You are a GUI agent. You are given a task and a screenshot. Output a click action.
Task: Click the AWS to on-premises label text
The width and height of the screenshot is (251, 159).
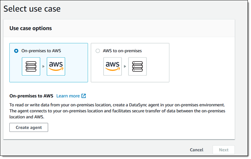(122, 51)
